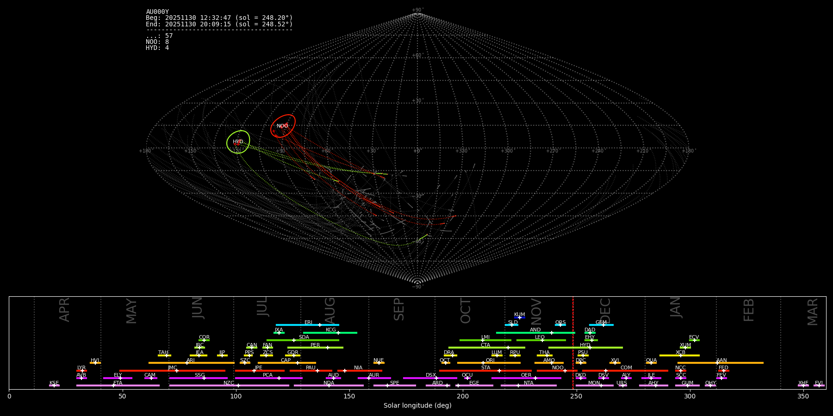Viewport: 833px width, 416px height.
Task: Click the peak marker on the GEM bar
Action: (603, 325)
